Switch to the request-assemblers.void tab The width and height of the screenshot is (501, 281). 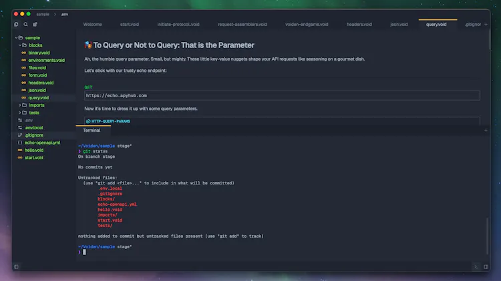(242, 24)
